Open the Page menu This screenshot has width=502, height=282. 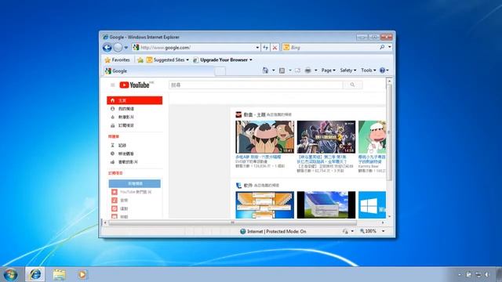click(328, 70)
